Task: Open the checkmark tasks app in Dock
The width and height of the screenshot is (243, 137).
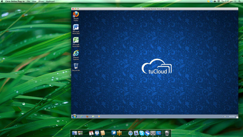Action: [x=97, y=133]
